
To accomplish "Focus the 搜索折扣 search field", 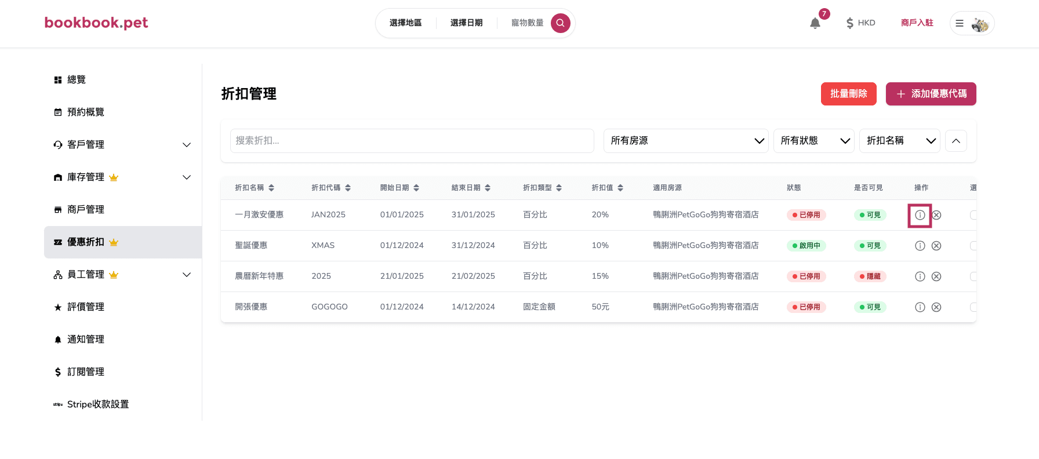I will pos(412,141).
